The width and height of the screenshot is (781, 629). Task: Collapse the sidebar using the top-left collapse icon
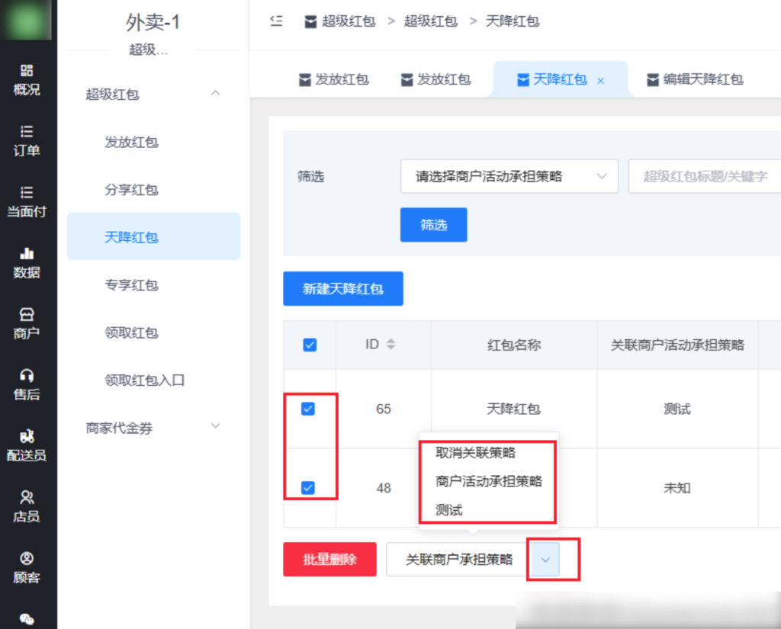275,21
